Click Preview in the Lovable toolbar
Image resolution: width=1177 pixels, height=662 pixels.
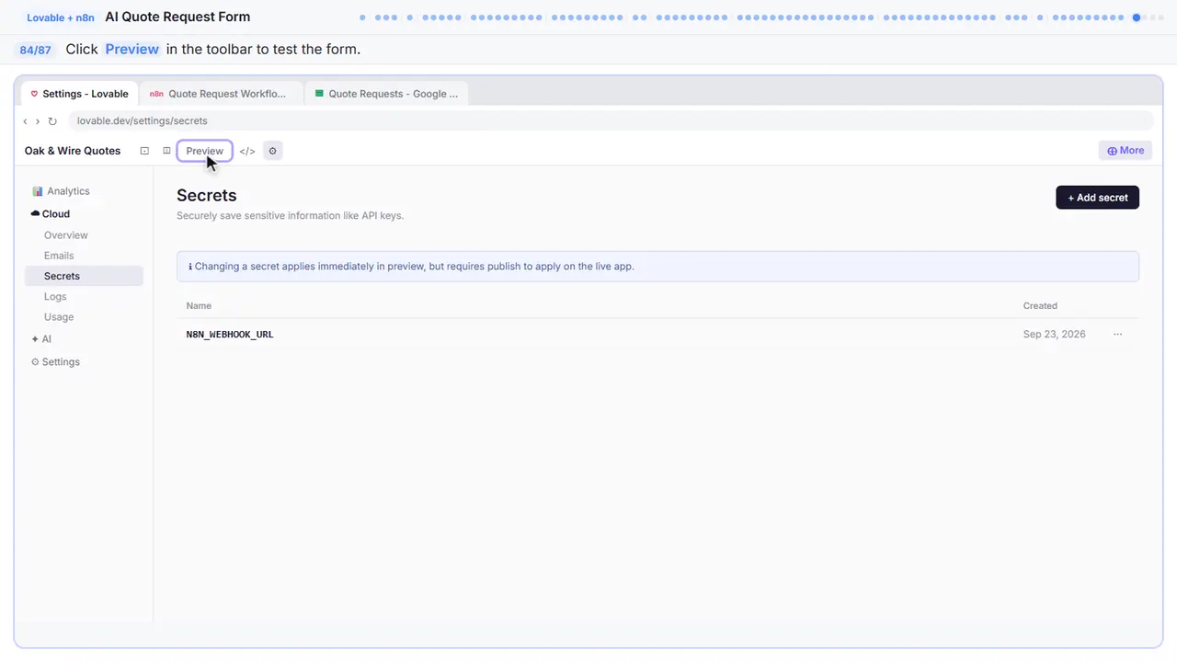(x=204, y=151)
